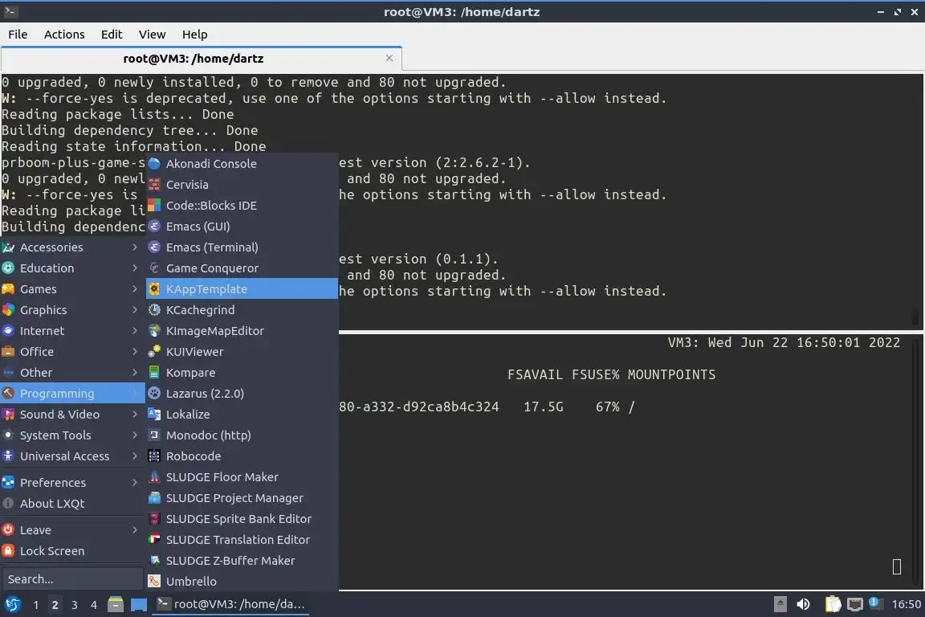Open the file manager launcher in the panel
This screenshot has width=925, height=617.
coord(116,605)
